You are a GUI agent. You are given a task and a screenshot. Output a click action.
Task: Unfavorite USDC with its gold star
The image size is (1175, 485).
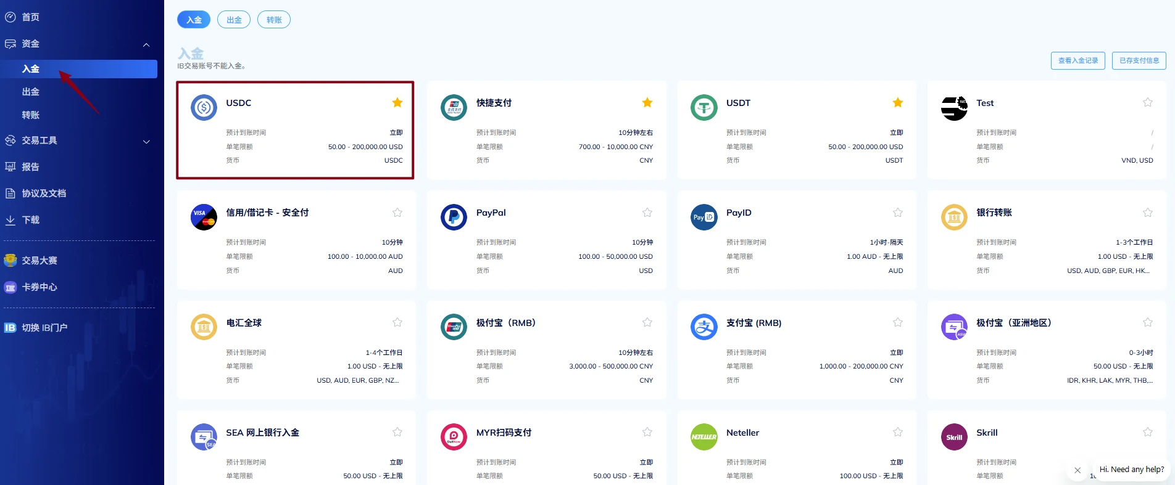pyautogui.click(x=397, y=102)
